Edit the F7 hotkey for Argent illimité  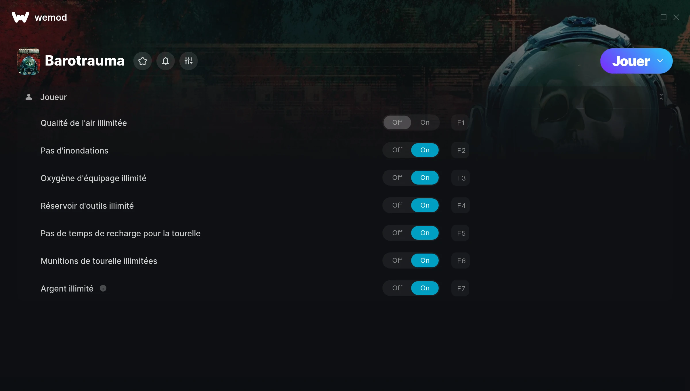tap(461, 288)
